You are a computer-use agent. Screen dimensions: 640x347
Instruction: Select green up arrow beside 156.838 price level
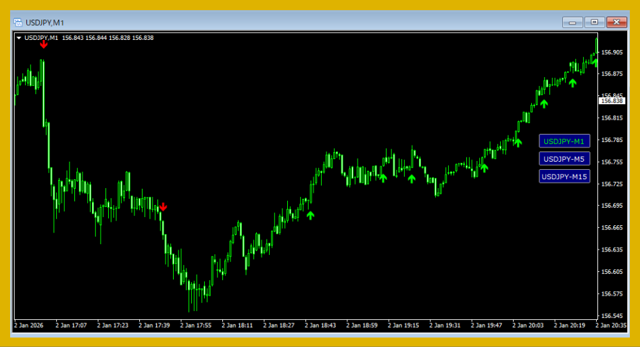543,103
